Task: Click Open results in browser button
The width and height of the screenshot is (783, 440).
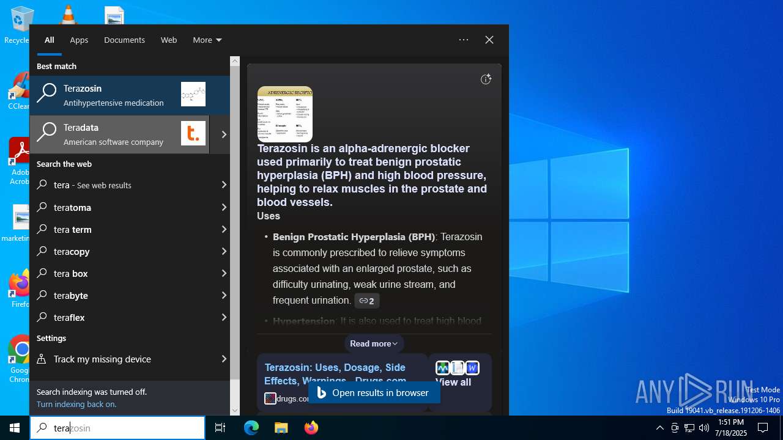Action: pyautogui.click(x=374, y=393)
